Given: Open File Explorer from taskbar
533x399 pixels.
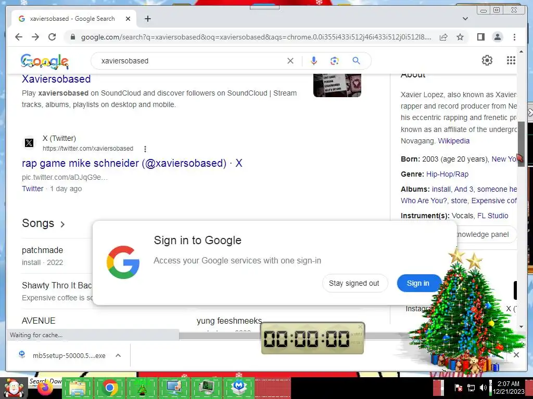Looking at the screenshot, I should (77, 388).
